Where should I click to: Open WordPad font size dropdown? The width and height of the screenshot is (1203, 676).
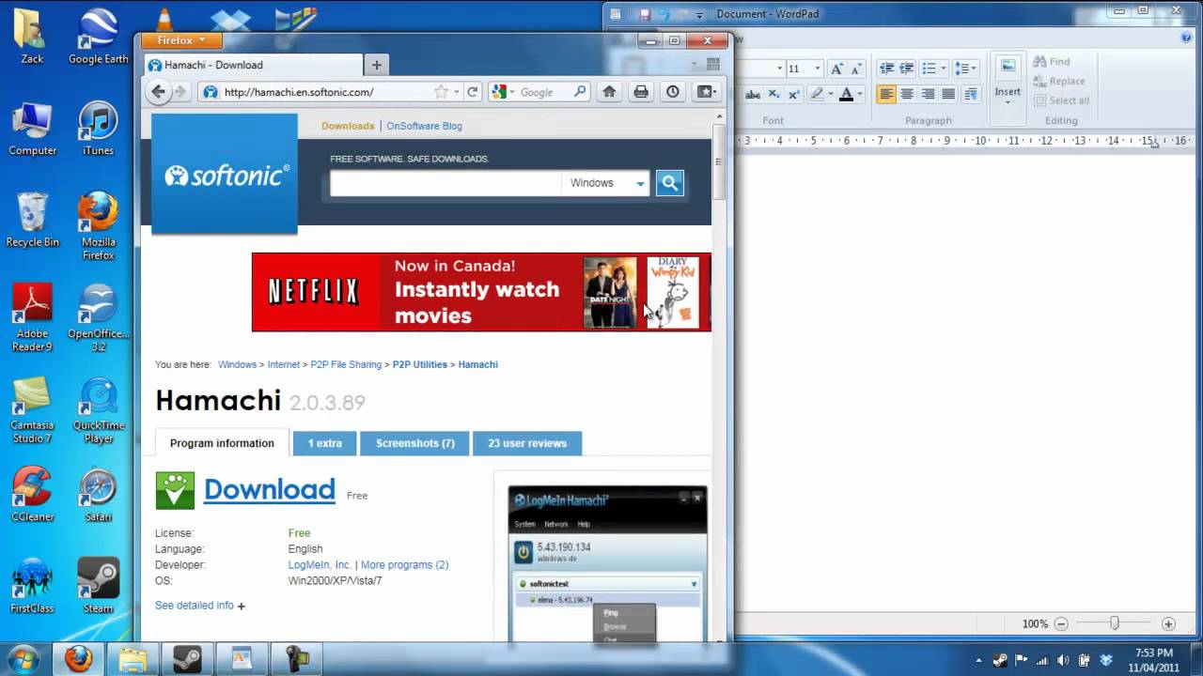point(817,69)
